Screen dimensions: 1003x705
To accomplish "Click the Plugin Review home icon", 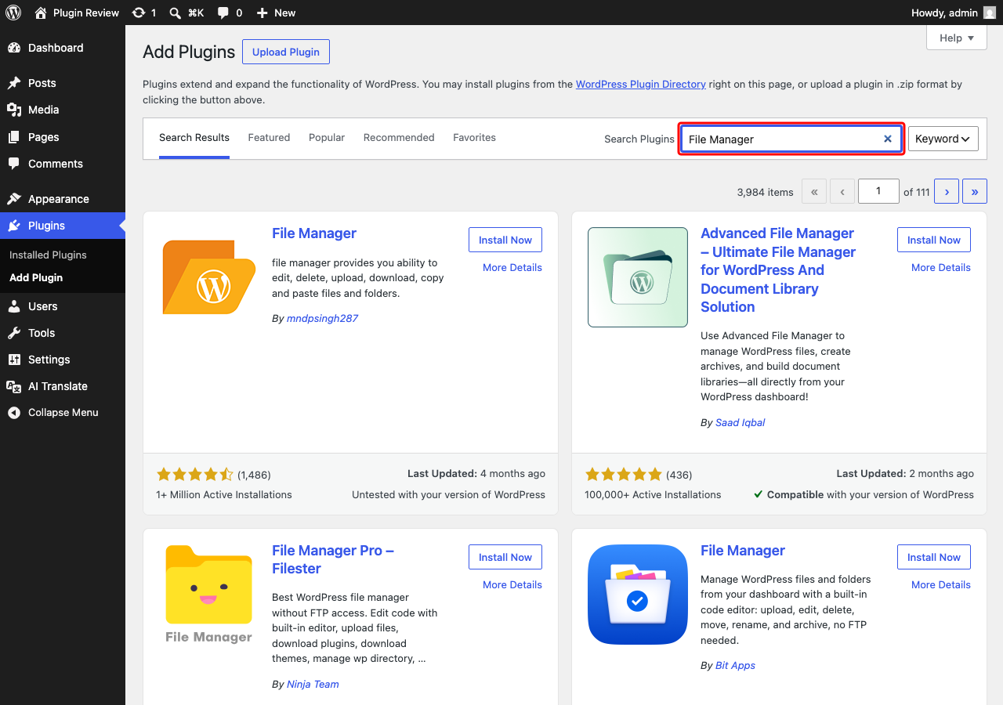I will click(41, 13).
